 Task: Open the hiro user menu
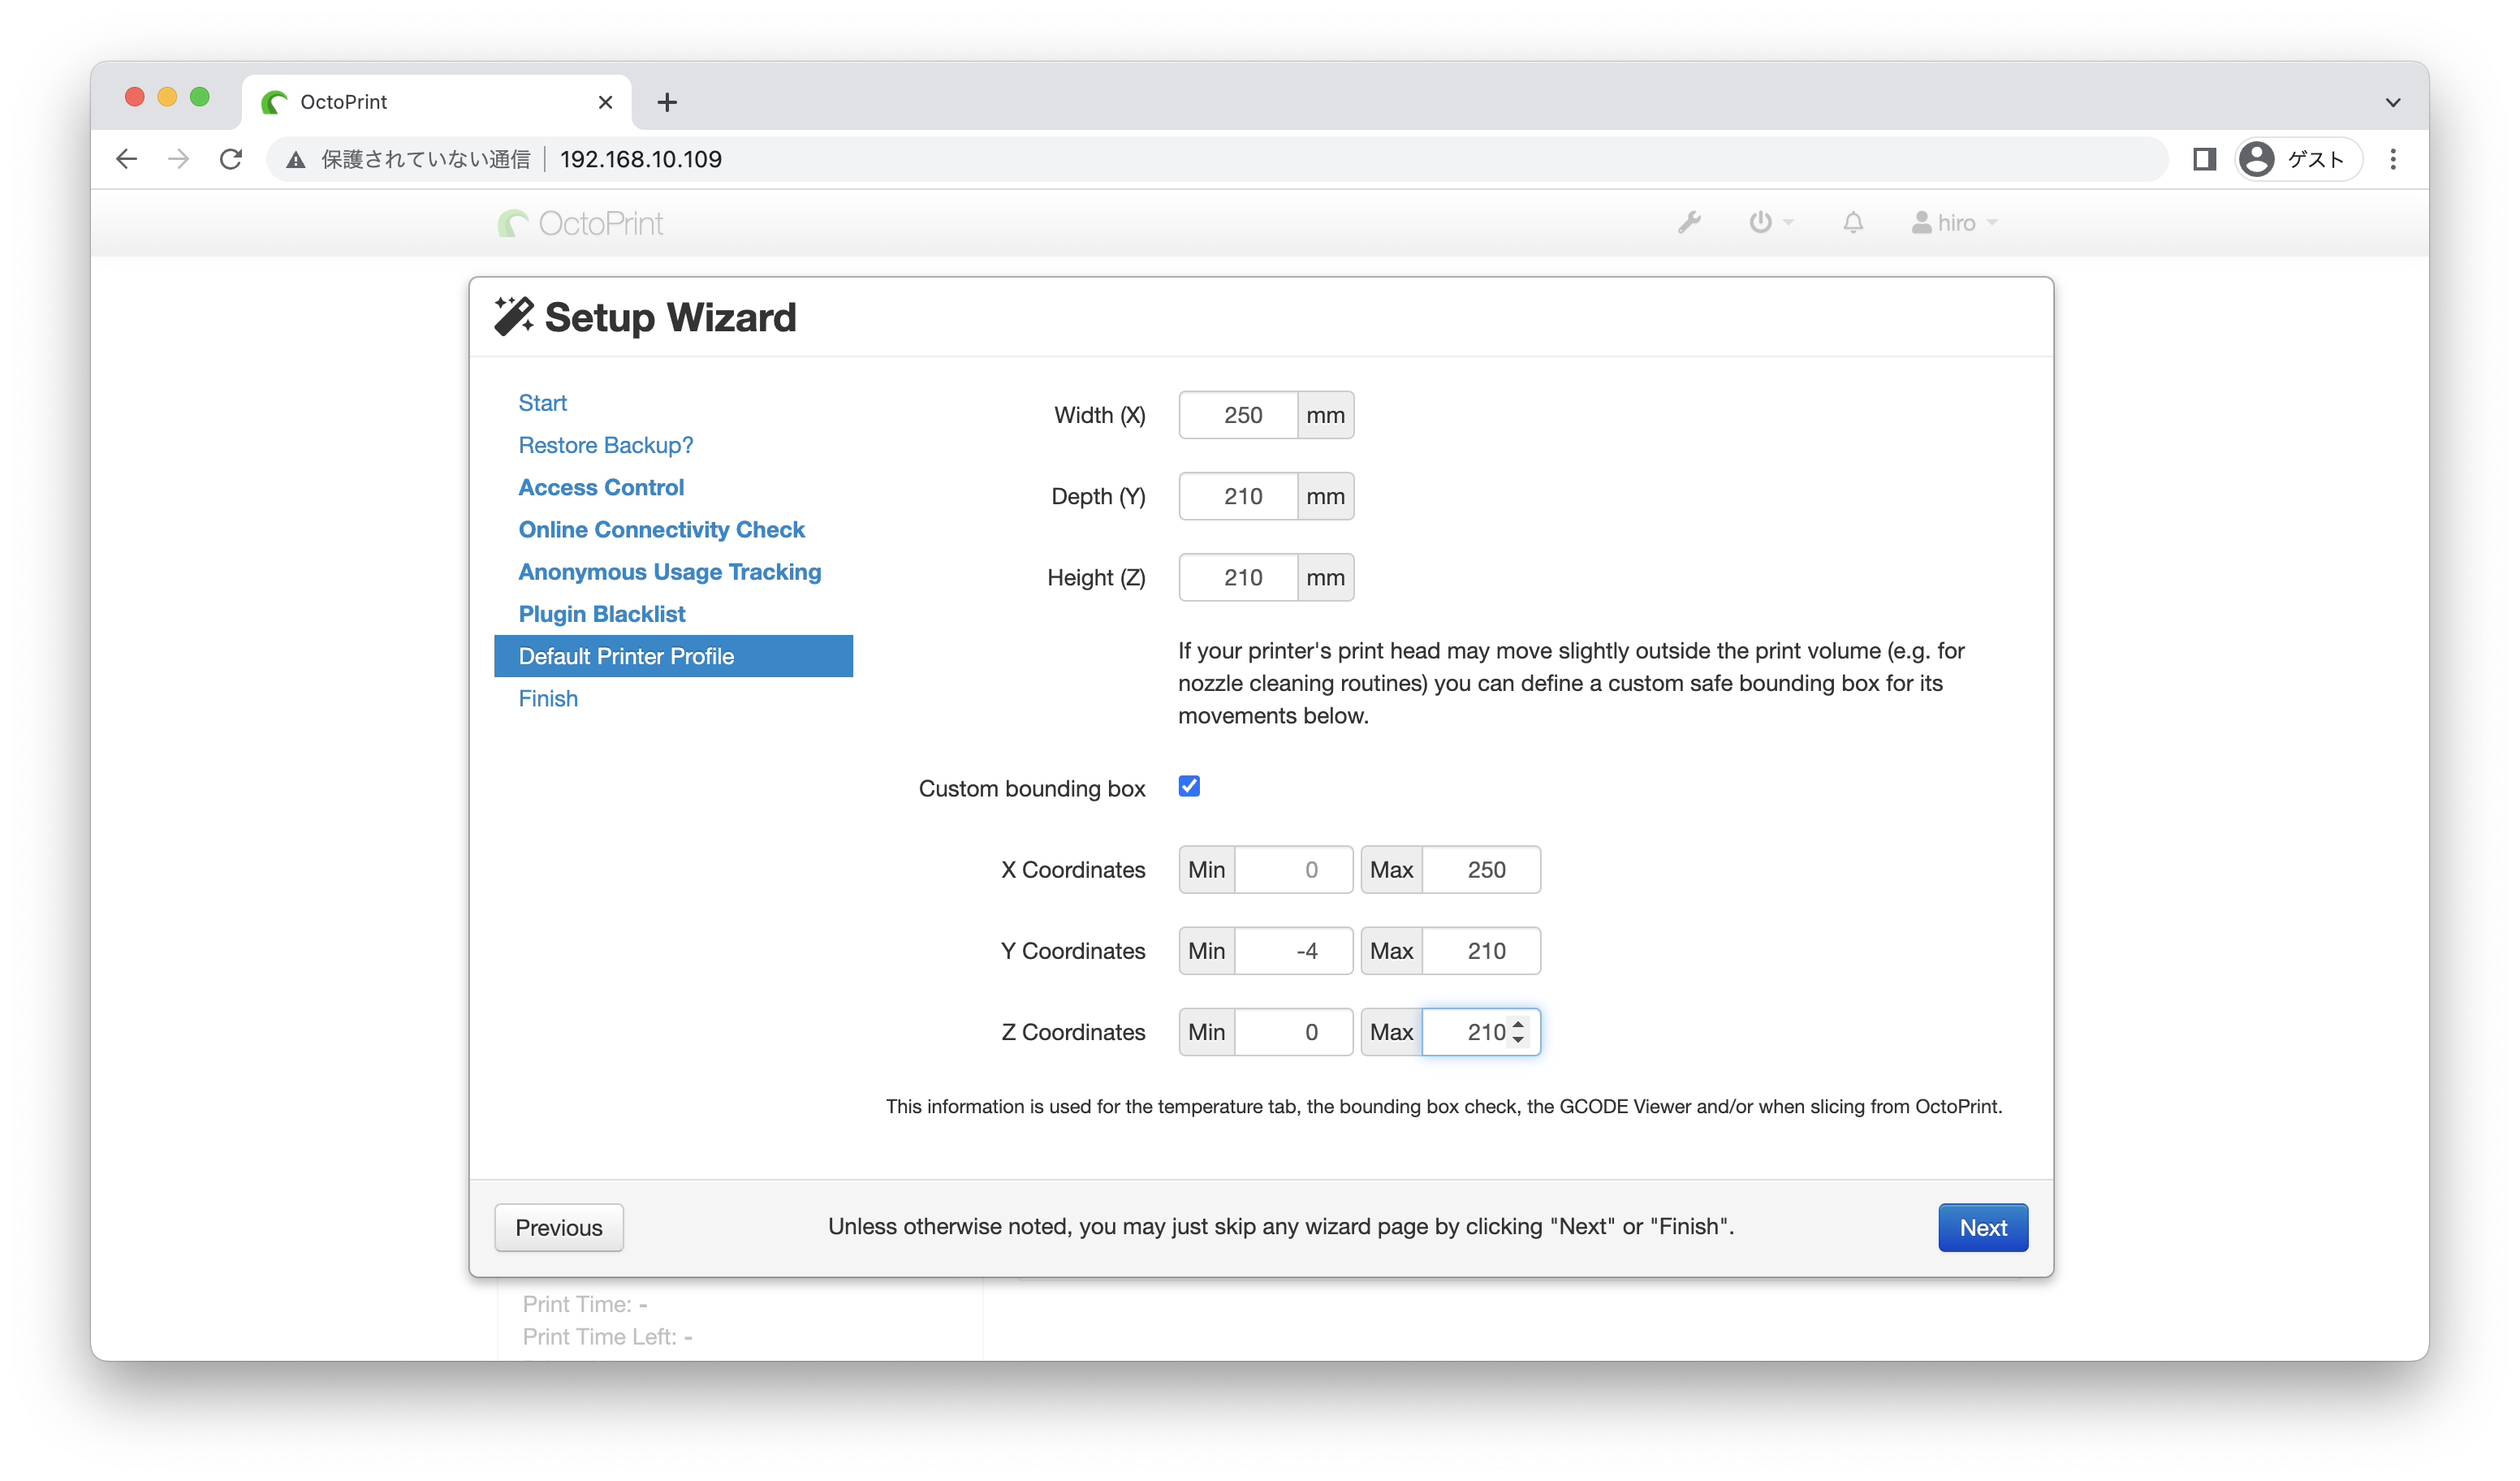tap(1954, 223)
